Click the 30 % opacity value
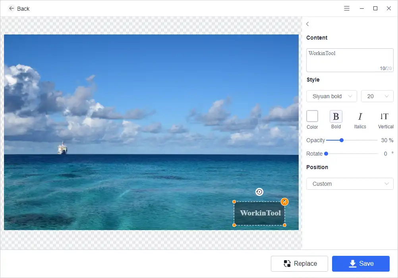 point(387,141)
